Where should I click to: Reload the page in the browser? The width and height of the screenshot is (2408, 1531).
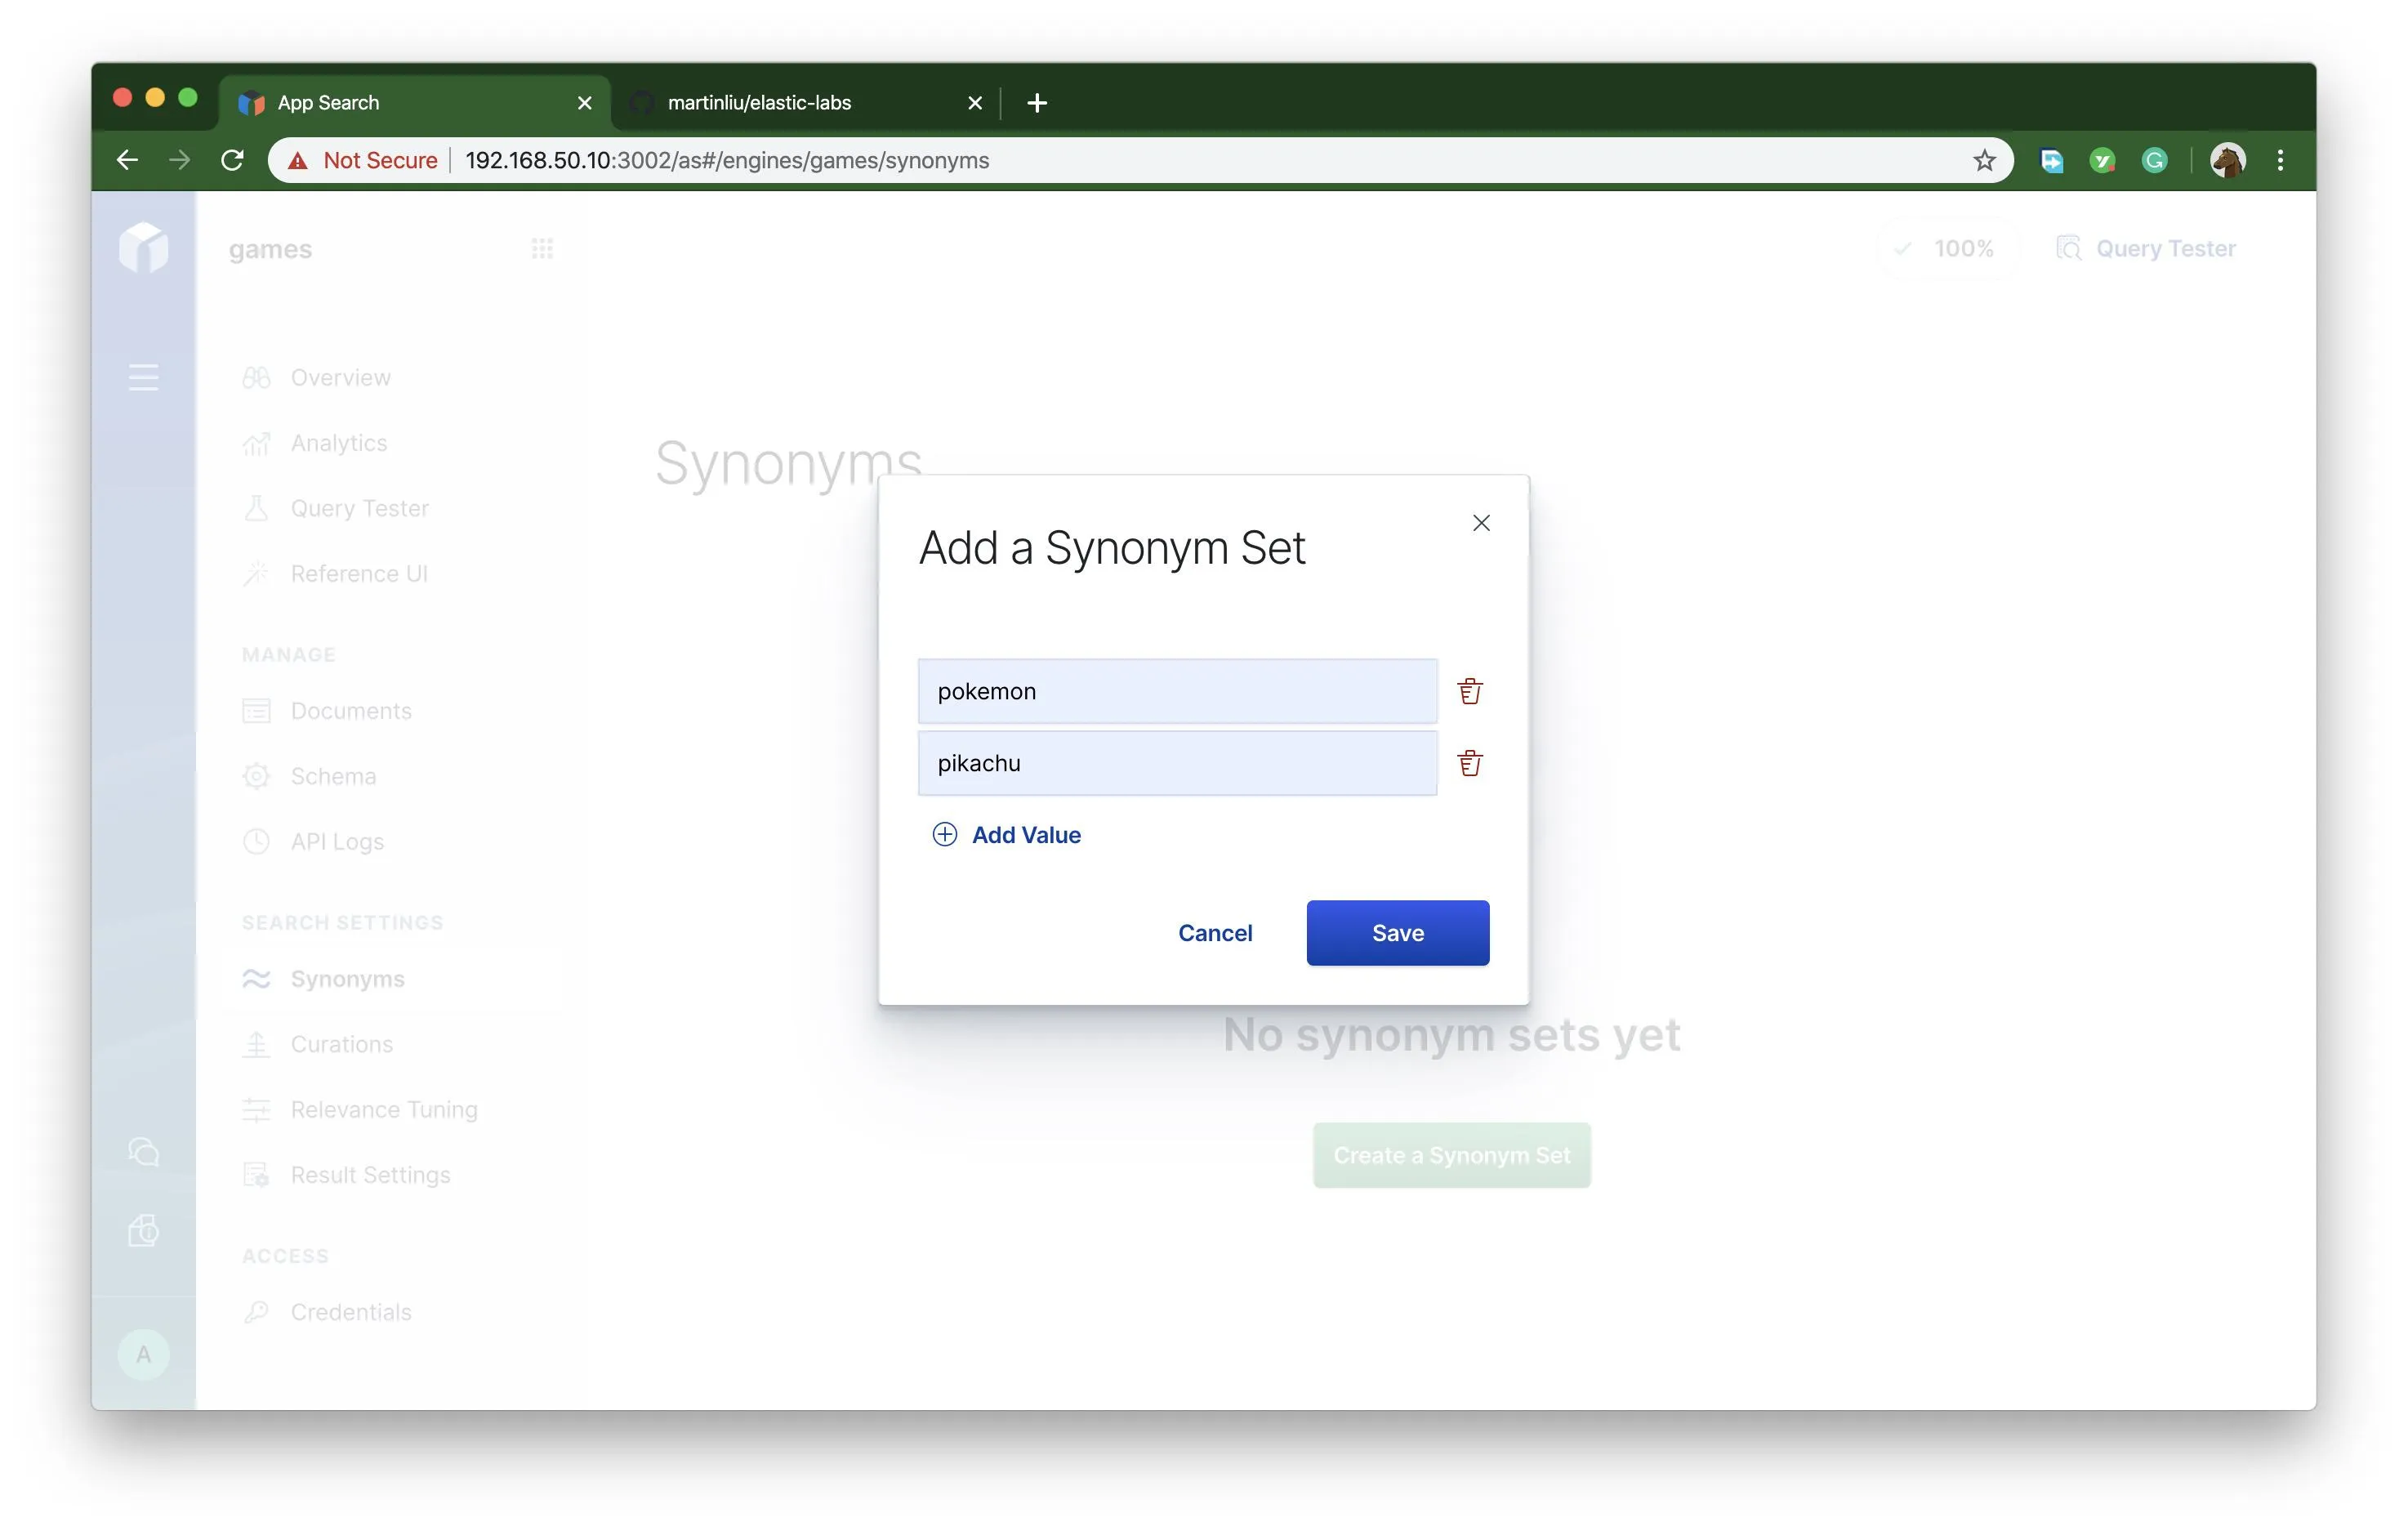(x=232, y=160)
